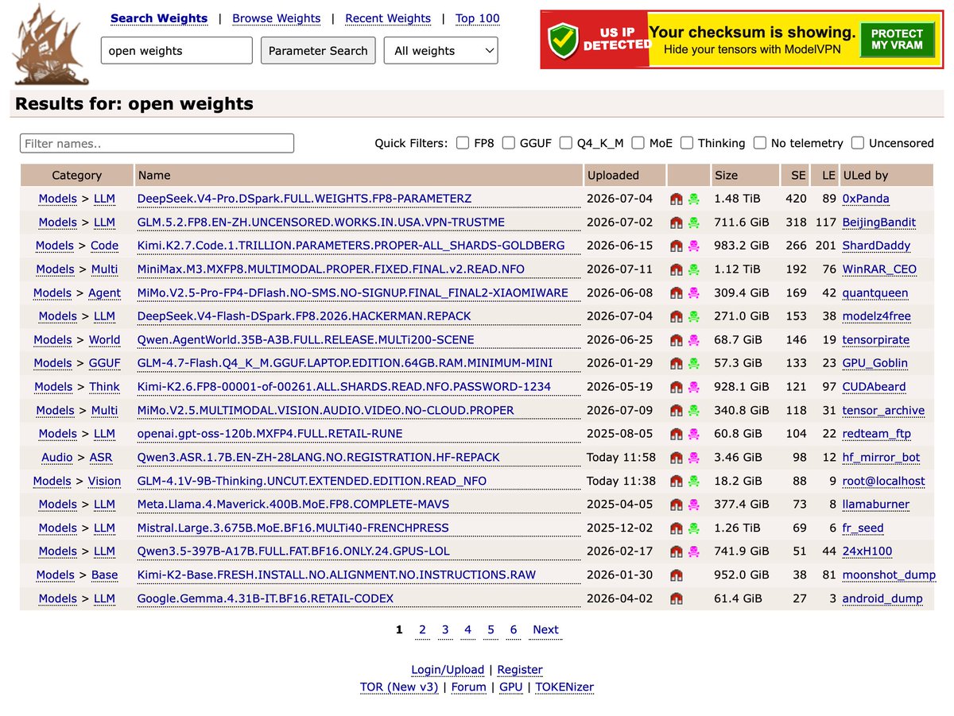Viewport: 954px width, 716px height.
Task: Open the TOR (New v3) link
Action: tap(399, 687)
